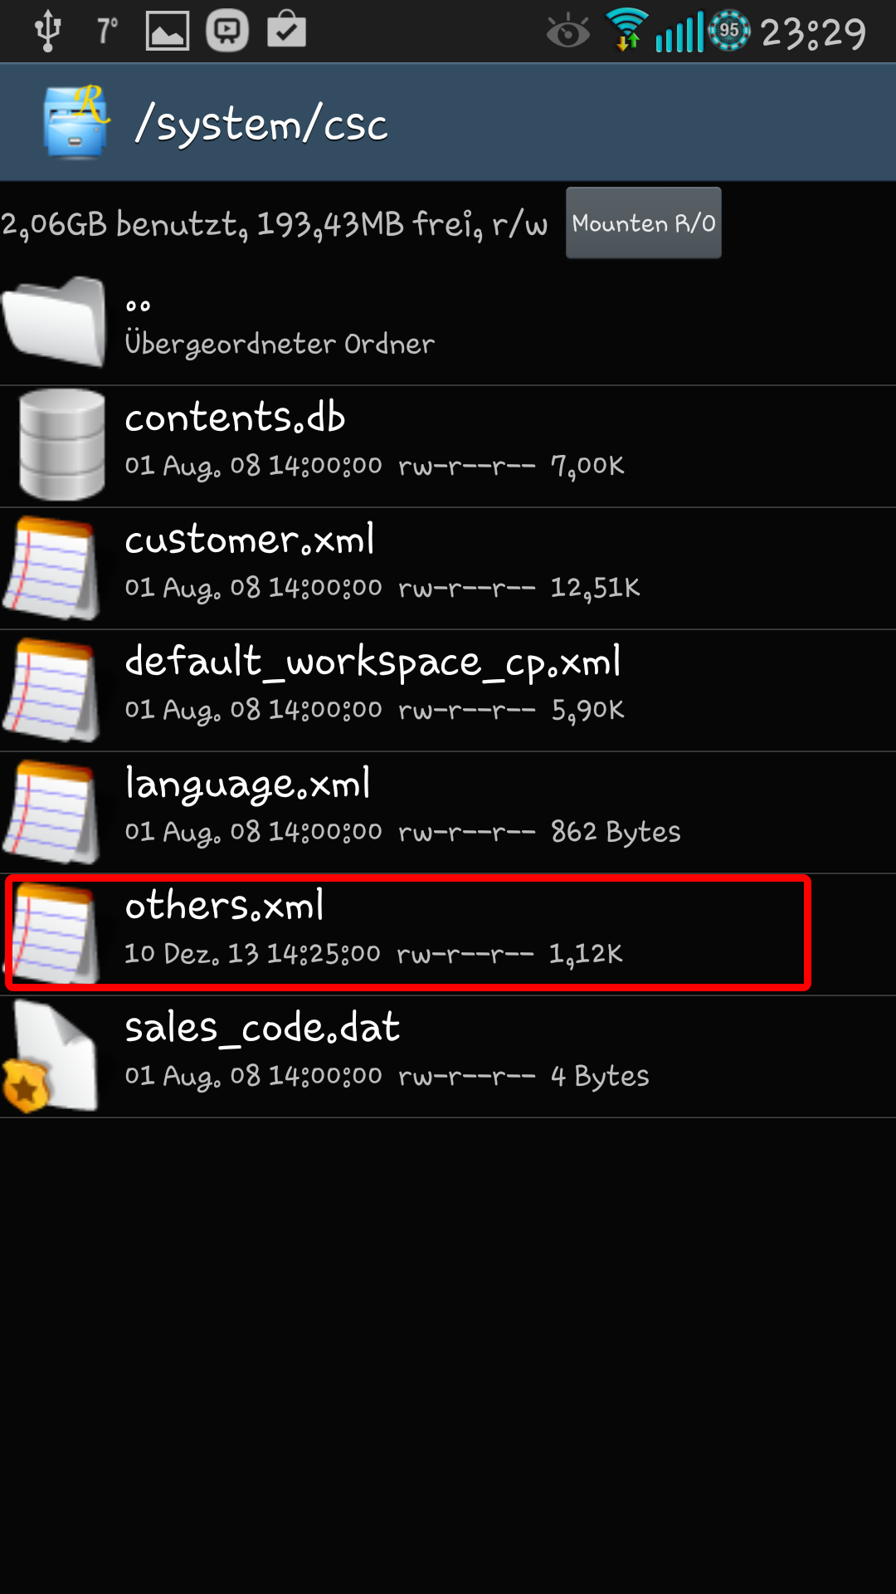This screenshot has height=1594, width=896.
Task: Tap the customer.xml notepad icon
Action: (x=51, y=568)
